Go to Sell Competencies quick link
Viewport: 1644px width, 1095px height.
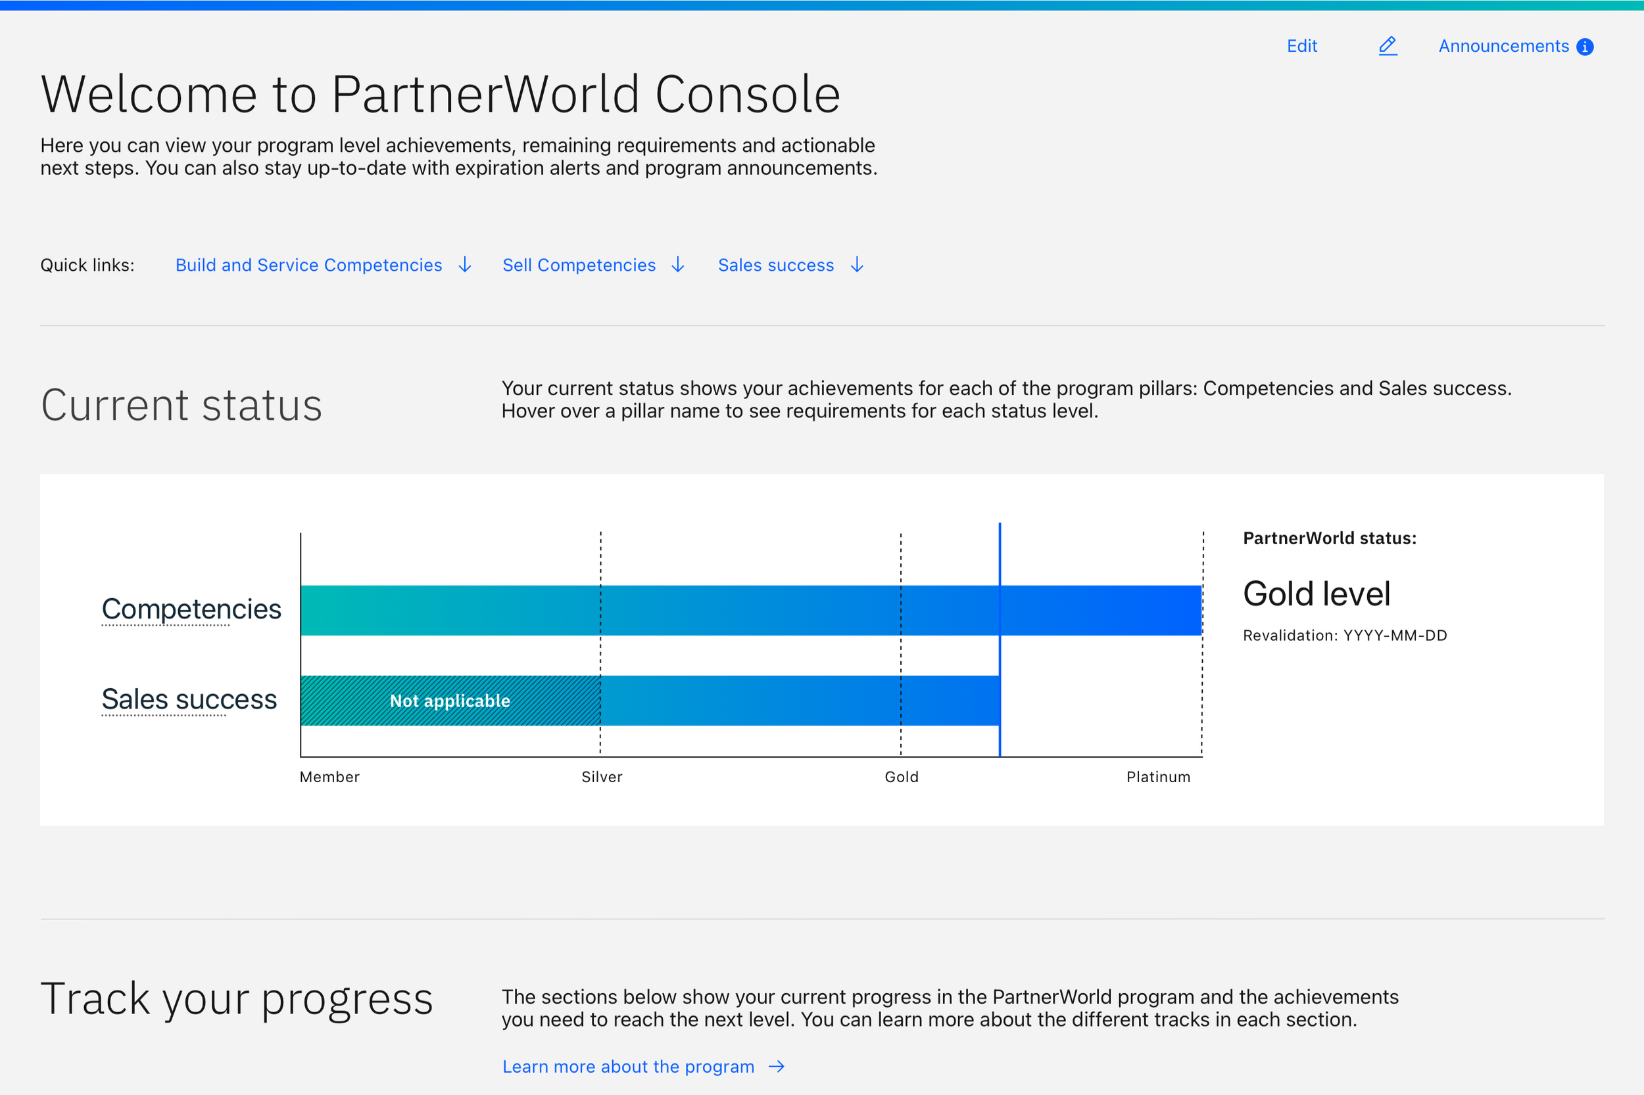579,266
